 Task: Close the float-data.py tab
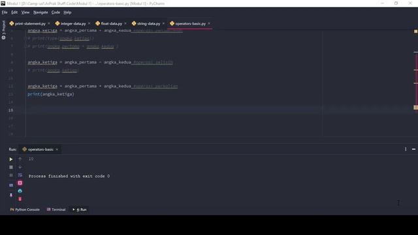point(125,23)
